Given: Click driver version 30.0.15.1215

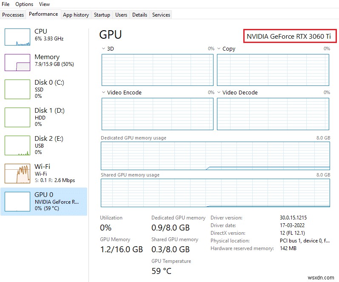Looking at the screenshot, I should (x=293, y=217).
